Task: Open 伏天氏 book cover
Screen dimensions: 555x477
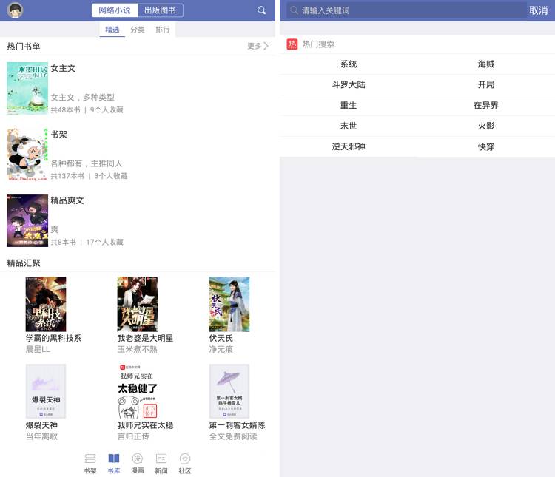Action: point(229,304)
